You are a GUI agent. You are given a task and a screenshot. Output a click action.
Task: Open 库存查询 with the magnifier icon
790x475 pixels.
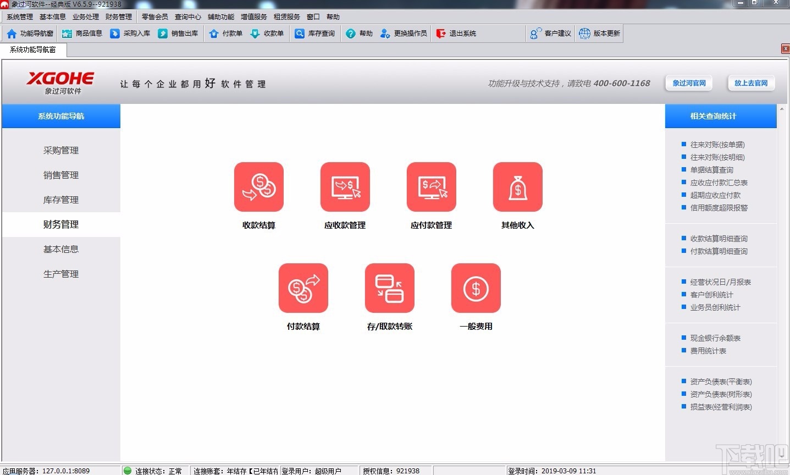point(314,33)
